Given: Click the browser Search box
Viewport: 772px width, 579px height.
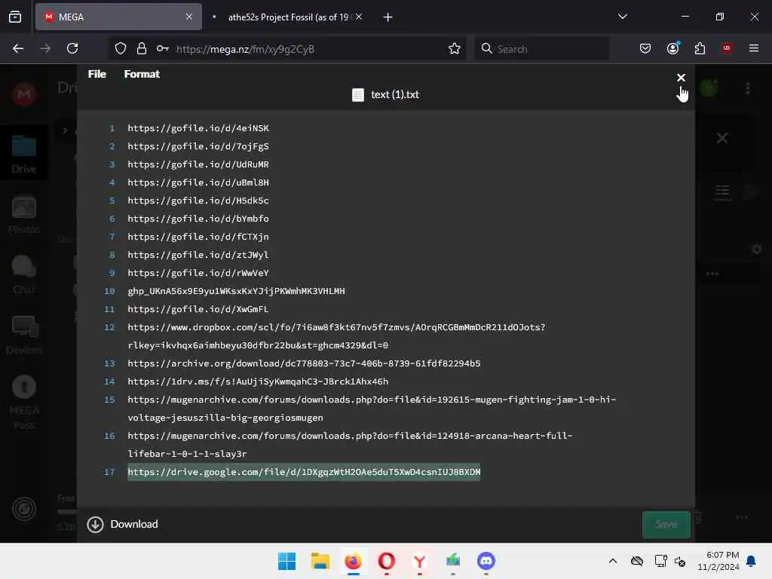Looking at the screenshot, I should (x=541, y=48).
